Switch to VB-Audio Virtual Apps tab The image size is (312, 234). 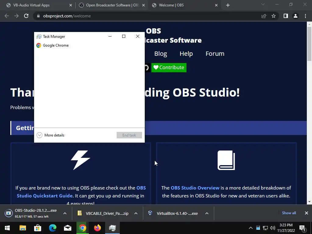click(x=31, y=5)
